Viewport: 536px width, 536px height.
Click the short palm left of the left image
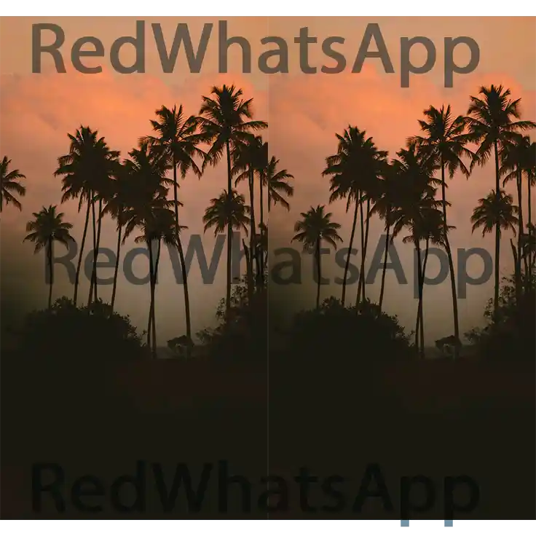pyautogui.click(x=48, y=229)
